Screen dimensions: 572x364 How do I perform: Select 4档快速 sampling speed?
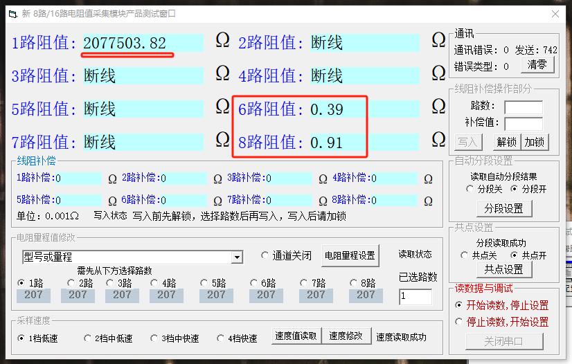(x=222, y=338)
